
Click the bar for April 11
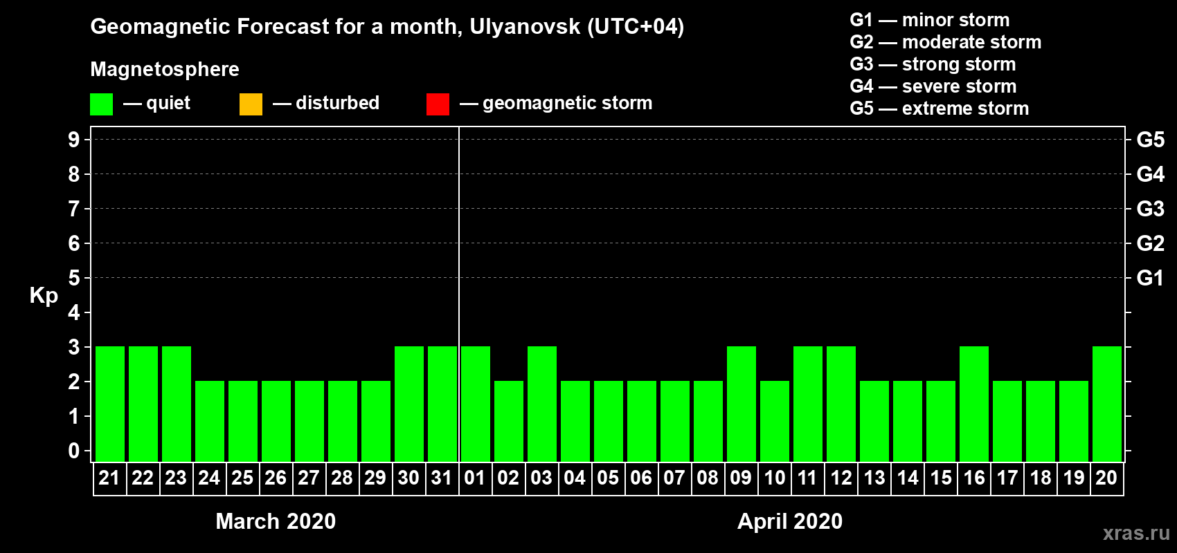click(x=808, y=404)
